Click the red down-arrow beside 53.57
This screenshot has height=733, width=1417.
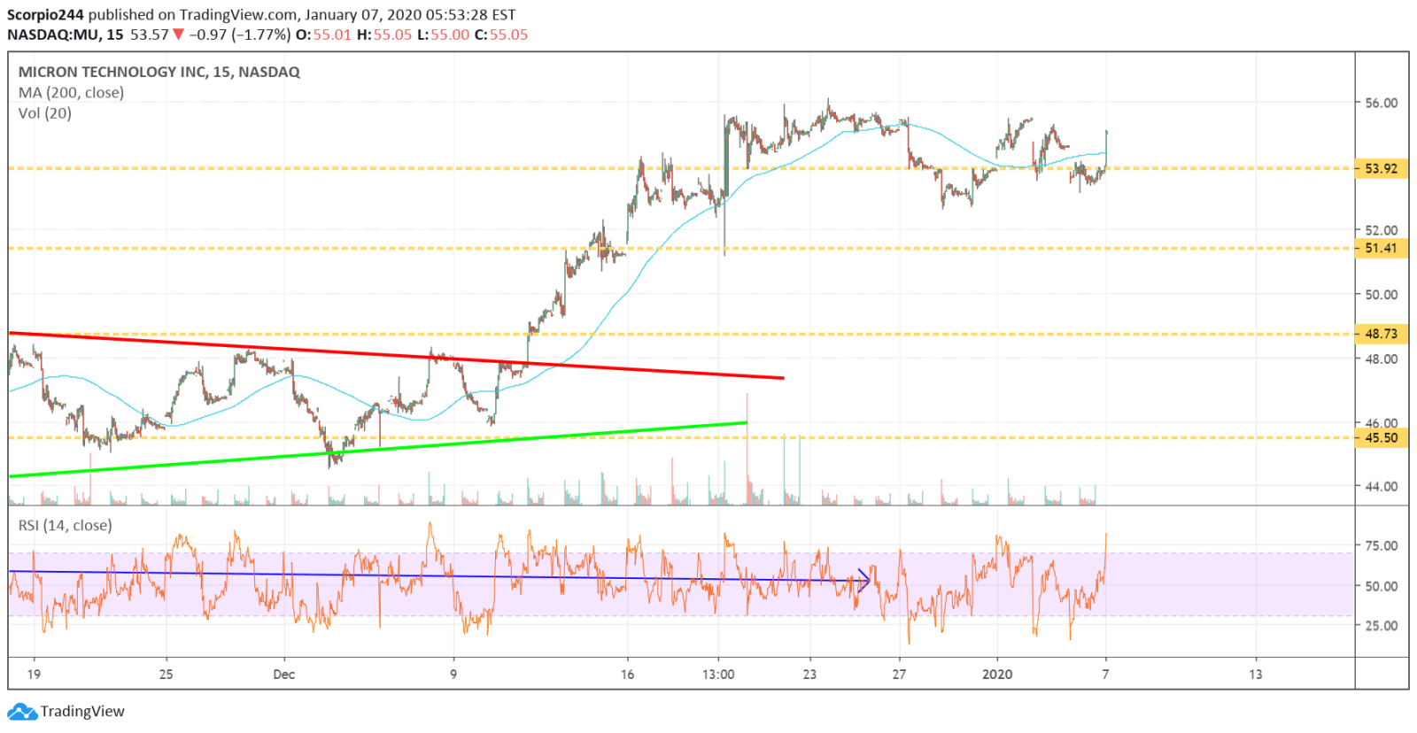(178, 35)
